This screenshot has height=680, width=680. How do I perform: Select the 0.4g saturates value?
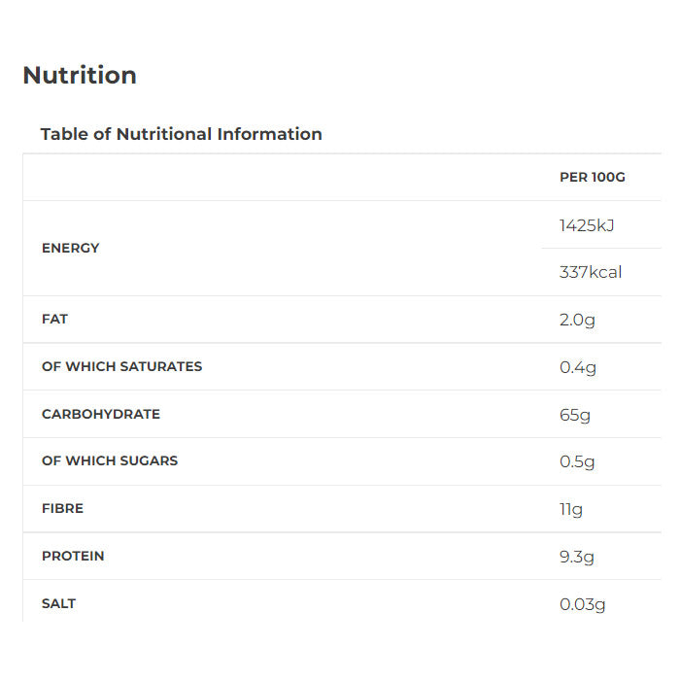(577, 367)
